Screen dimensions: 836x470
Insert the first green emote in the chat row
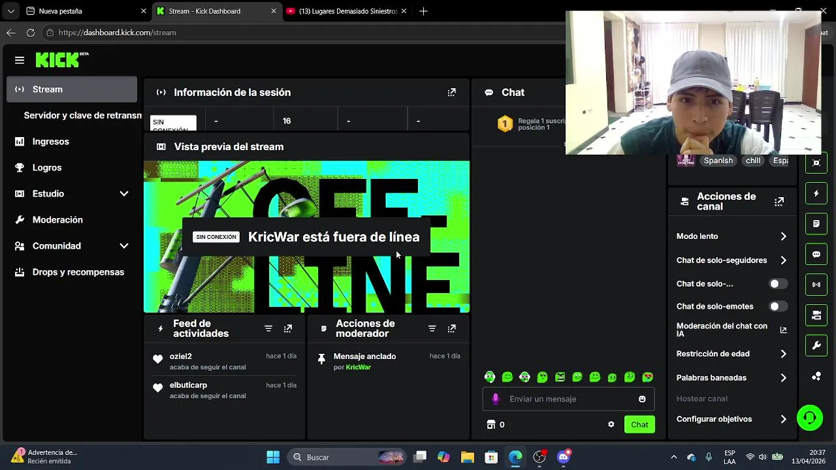tap(490, 377)
